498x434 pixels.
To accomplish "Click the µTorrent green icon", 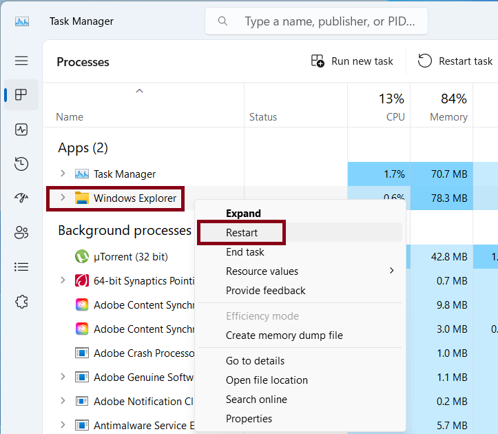I will (x=82, y=256).
